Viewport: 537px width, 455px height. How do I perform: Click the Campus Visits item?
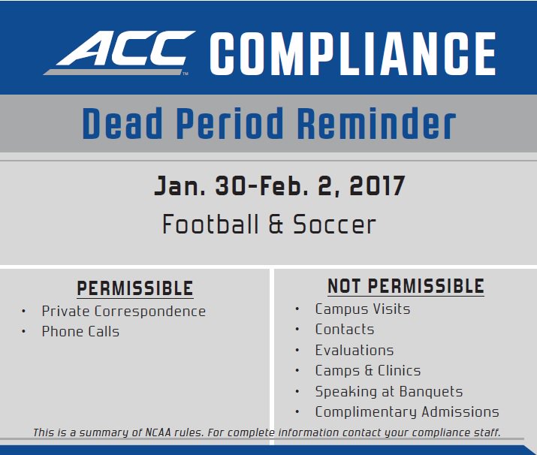363,309
